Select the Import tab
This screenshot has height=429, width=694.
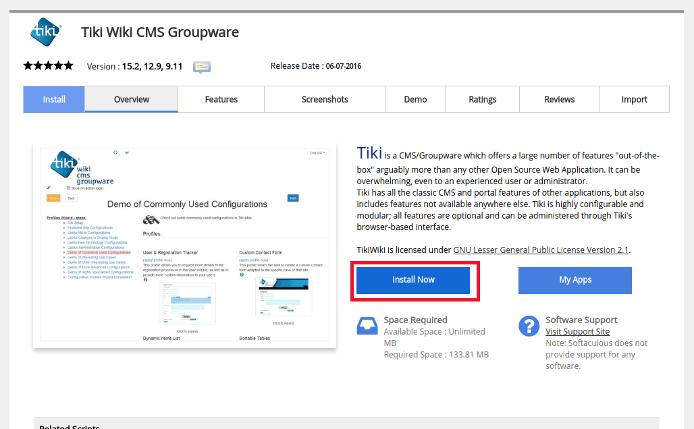pos(634,99)
